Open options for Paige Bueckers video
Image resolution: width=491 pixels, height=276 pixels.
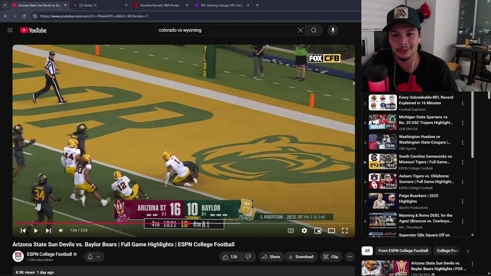(x=463, y=202)
